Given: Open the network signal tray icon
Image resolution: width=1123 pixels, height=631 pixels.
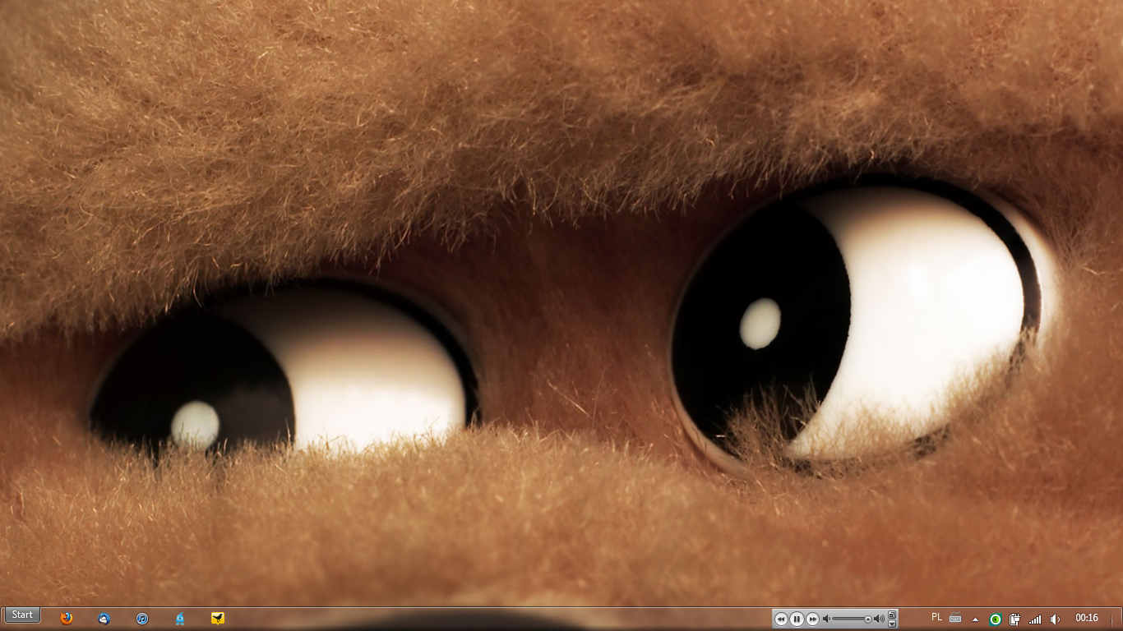Looking at the screenshot, I should click(x=1035, y=619).
